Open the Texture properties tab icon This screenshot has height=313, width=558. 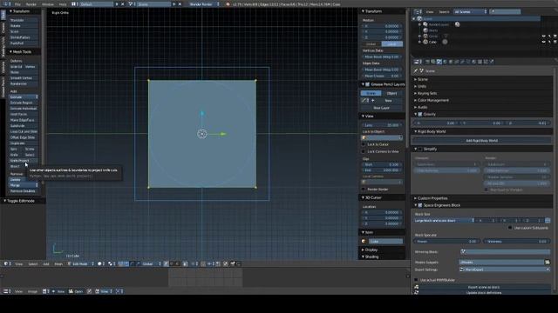(x=480, y=62)
